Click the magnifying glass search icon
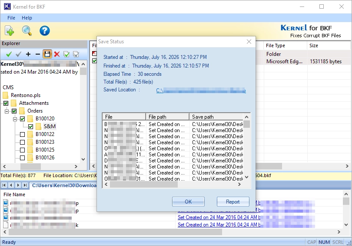This screenshot has width=352, height=246. pos(27,31)
